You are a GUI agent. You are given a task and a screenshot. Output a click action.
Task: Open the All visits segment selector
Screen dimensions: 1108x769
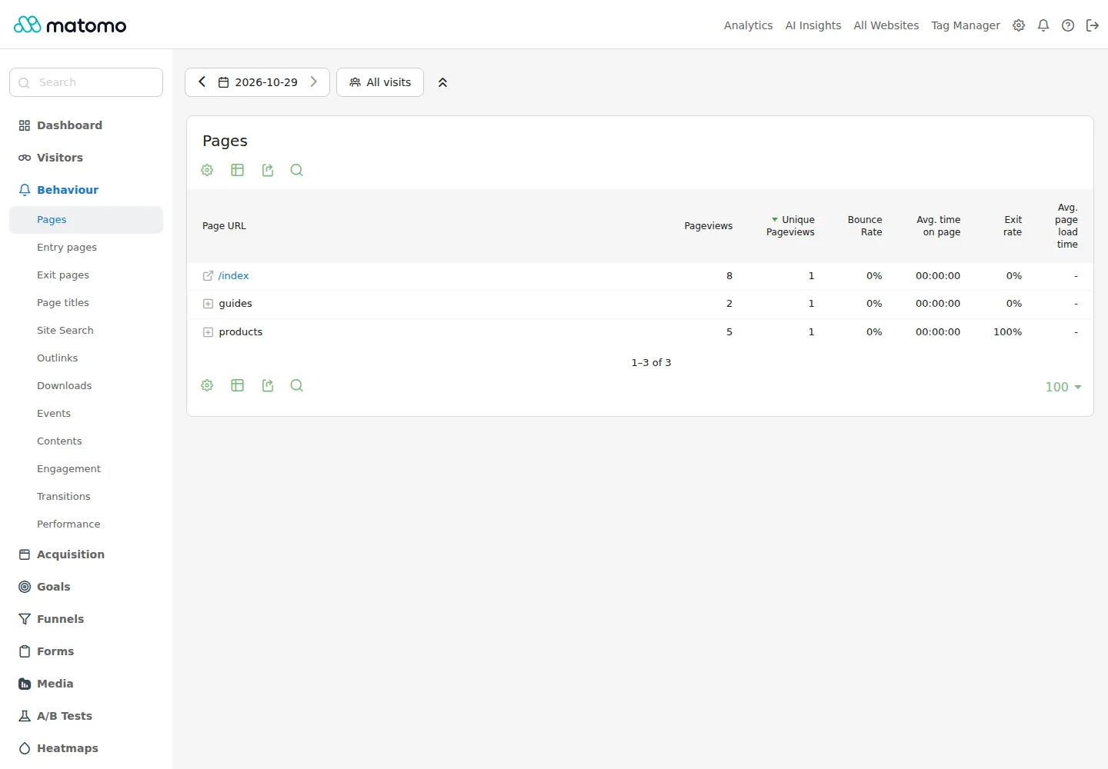tap(380, 82)
